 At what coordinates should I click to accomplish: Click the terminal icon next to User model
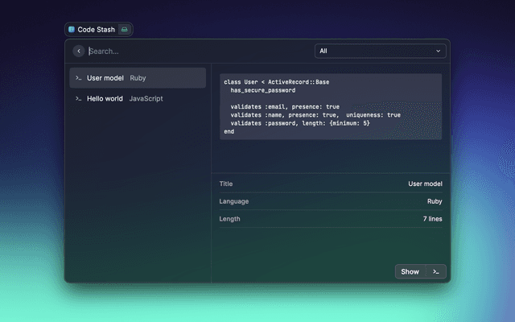78,78
